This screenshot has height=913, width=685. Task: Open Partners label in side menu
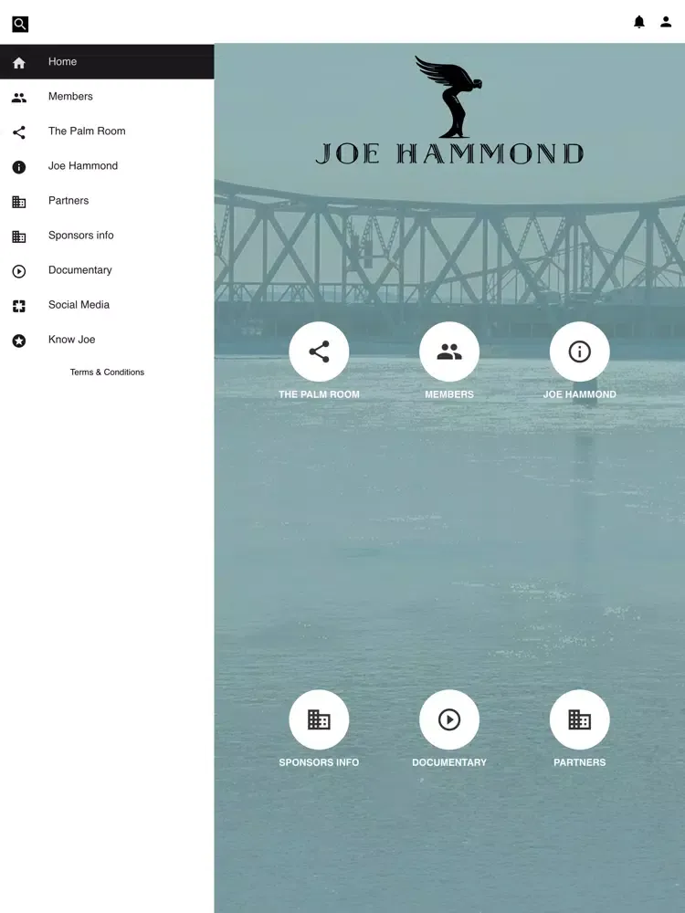pos(68,201)
